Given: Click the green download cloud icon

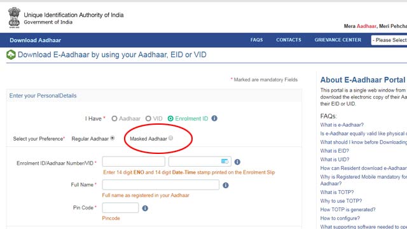Looking at the screenshot, I should click(x=11, y=55).
